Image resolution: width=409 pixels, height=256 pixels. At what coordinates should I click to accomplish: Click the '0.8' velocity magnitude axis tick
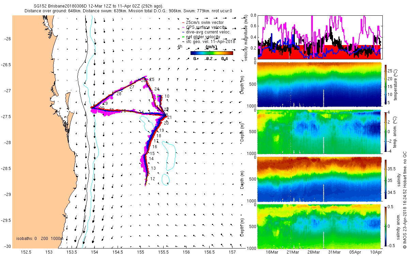(253, 15)
